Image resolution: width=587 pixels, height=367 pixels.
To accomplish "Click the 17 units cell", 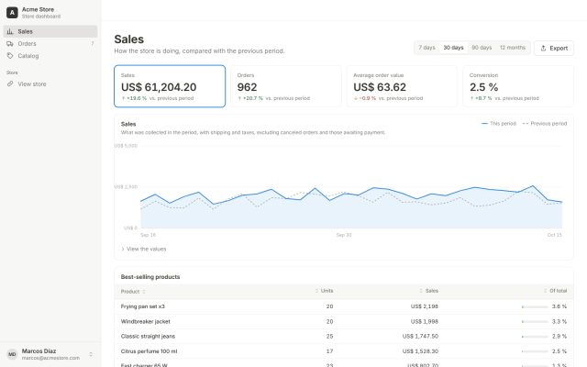I will coord(329,351).
